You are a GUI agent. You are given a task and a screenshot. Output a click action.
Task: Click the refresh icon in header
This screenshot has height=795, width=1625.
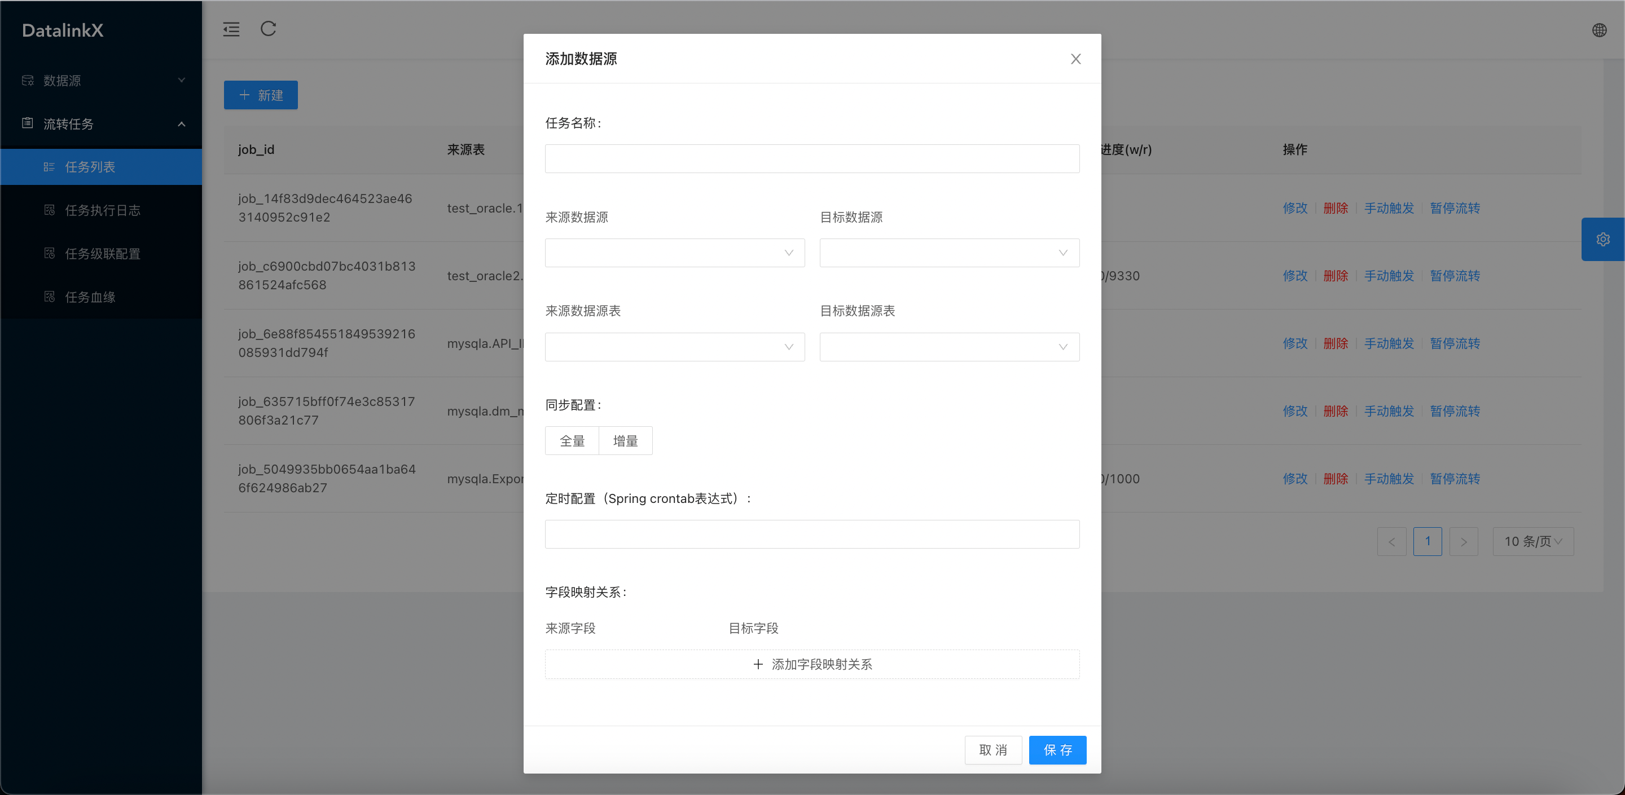(x=268, y=29)
